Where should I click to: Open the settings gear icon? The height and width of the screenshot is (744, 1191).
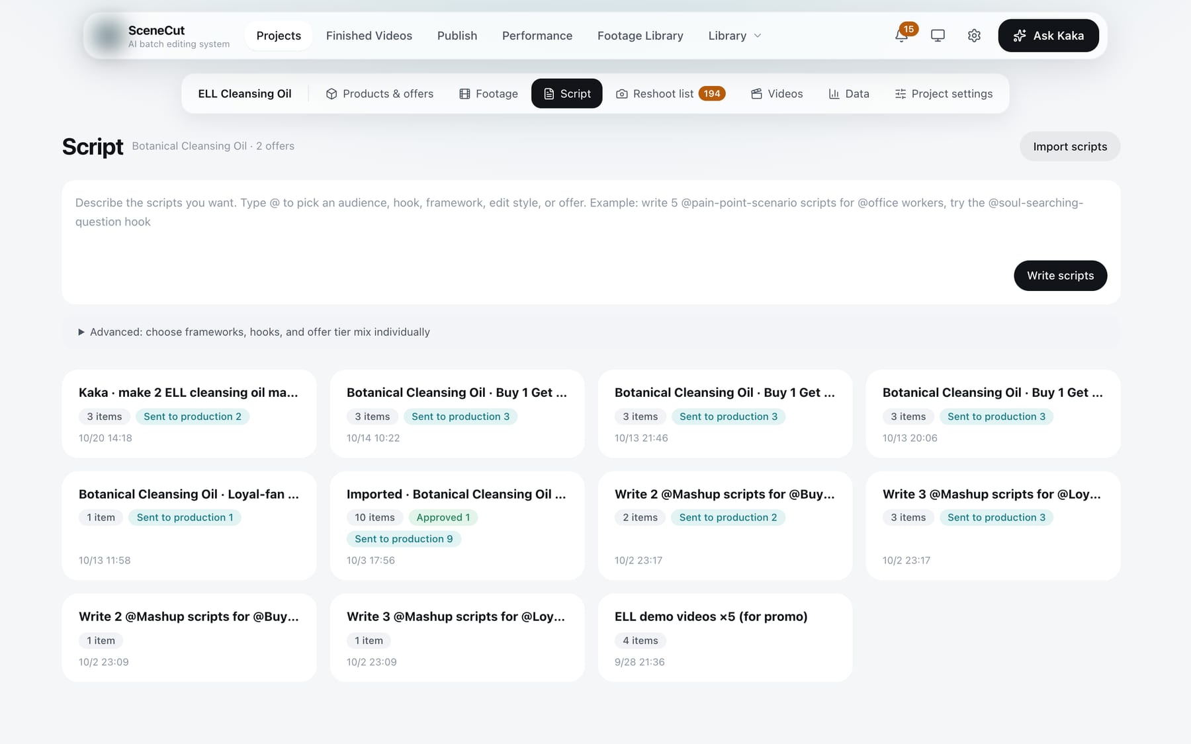pyautogui.click(x=974, y=36)
